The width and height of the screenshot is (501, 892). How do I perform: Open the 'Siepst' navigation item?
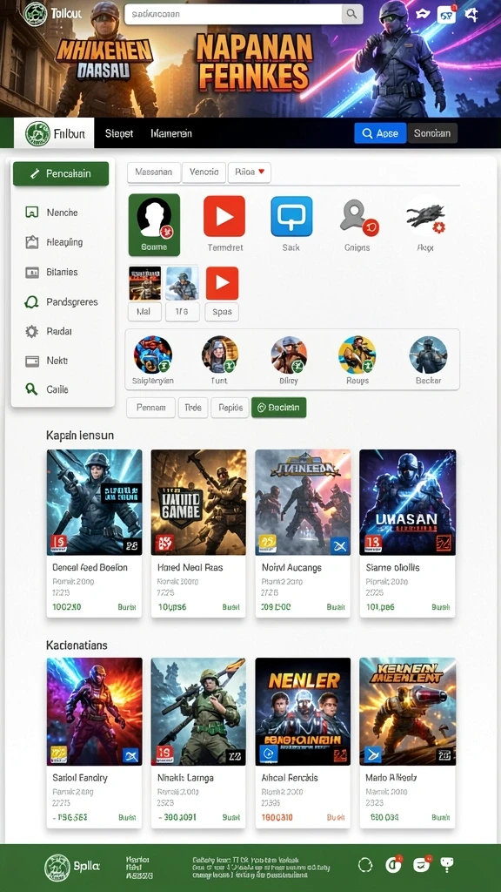(x=119, y=133)
